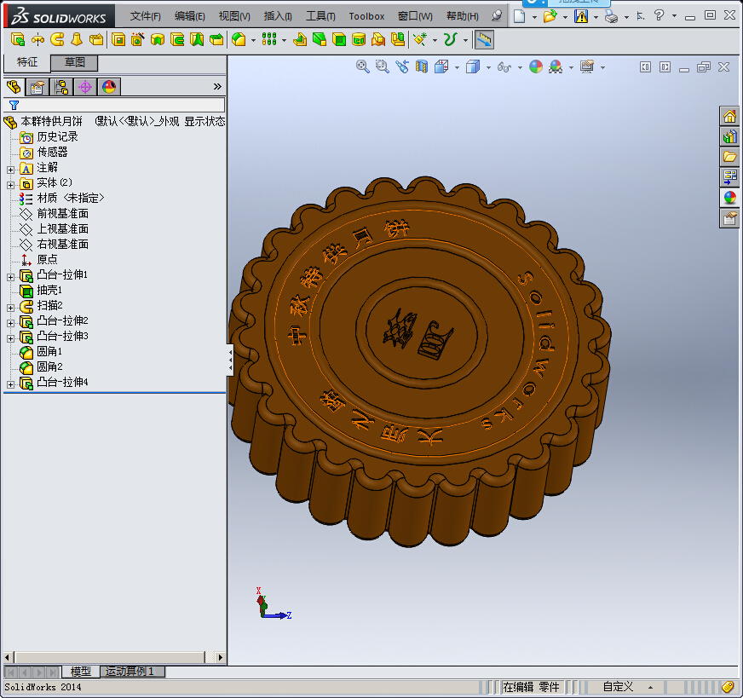Expand the manager tabs chevron
The image size is (743, 698).
coord(217,87)
